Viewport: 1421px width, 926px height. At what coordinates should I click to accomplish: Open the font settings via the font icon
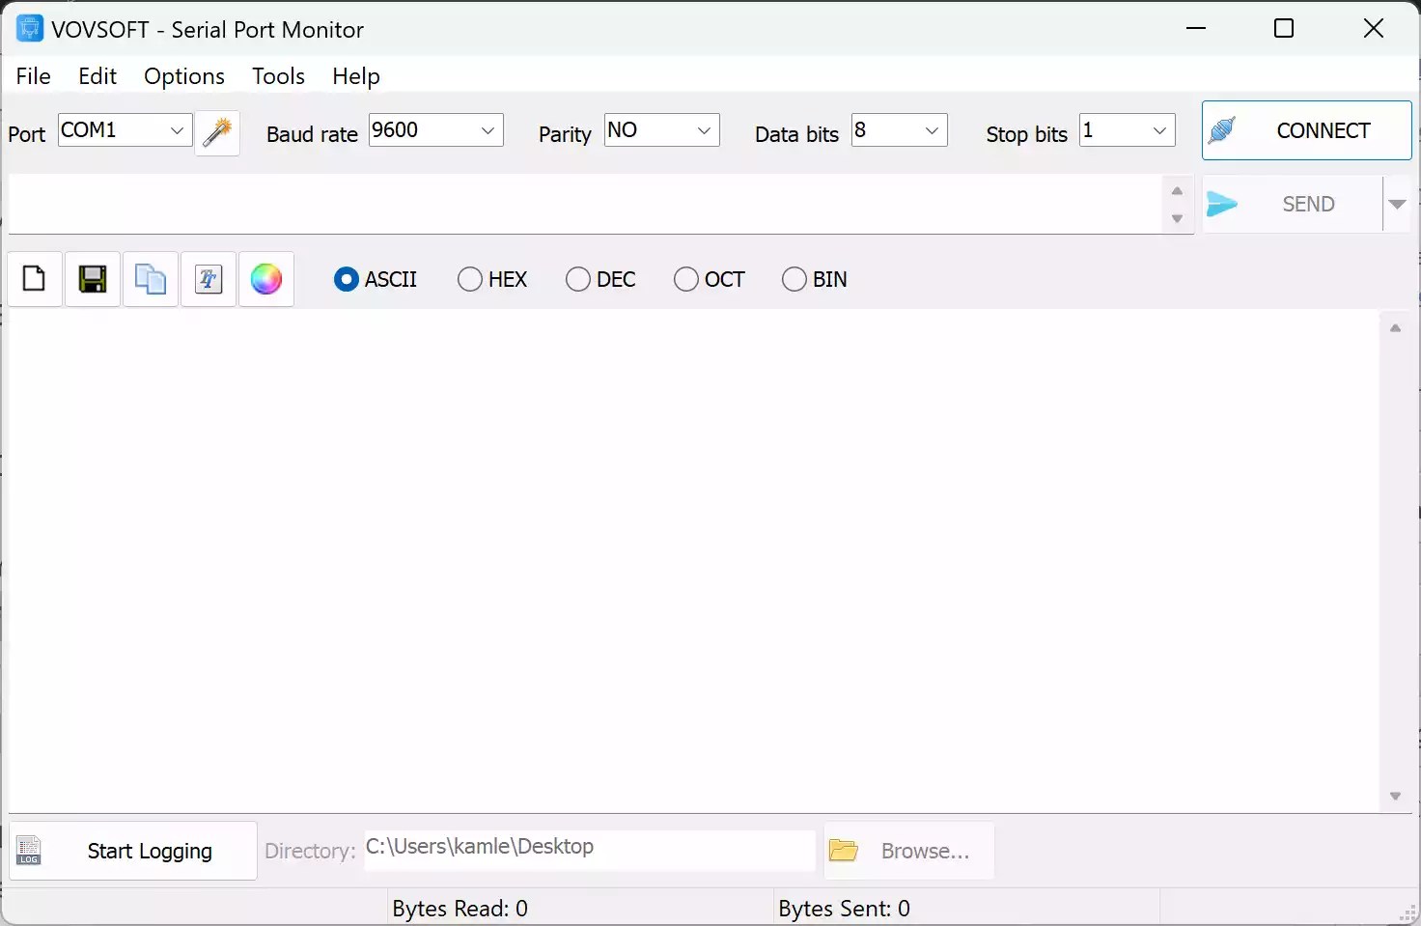(x=208, y=279)
